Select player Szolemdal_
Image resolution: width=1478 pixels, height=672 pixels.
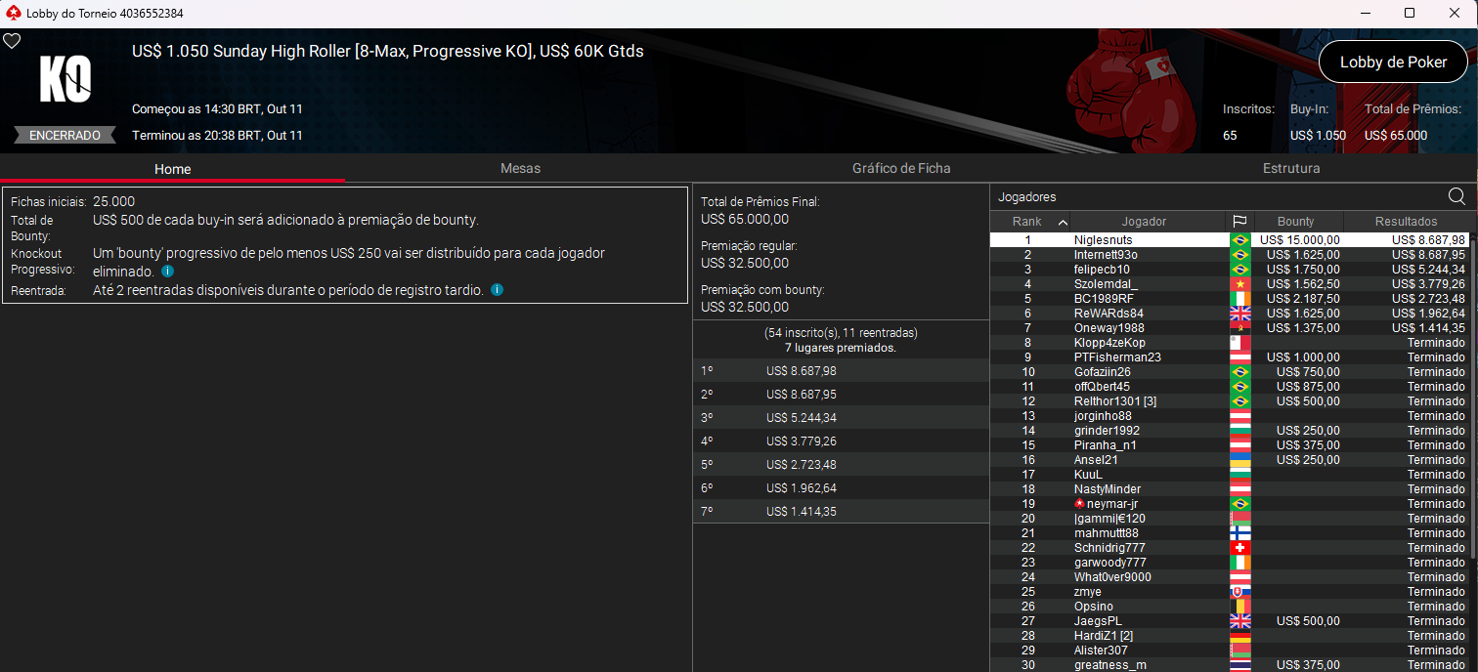1229,284
